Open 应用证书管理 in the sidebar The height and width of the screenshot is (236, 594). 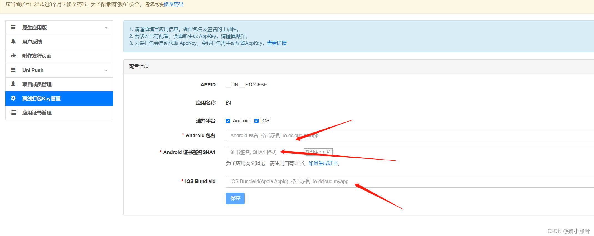coord(59,113)
